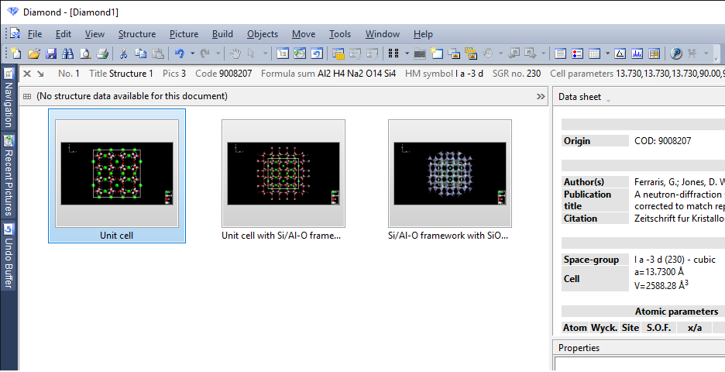
Task: Click the New document icon
Action: [15, 53]
